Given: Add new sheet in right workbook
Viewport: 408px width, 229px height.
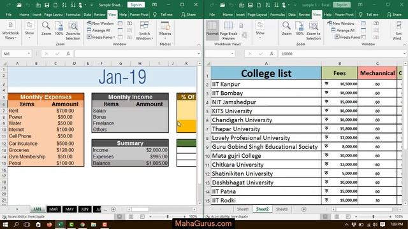Looking at the screenshot, I should (303, 209).
